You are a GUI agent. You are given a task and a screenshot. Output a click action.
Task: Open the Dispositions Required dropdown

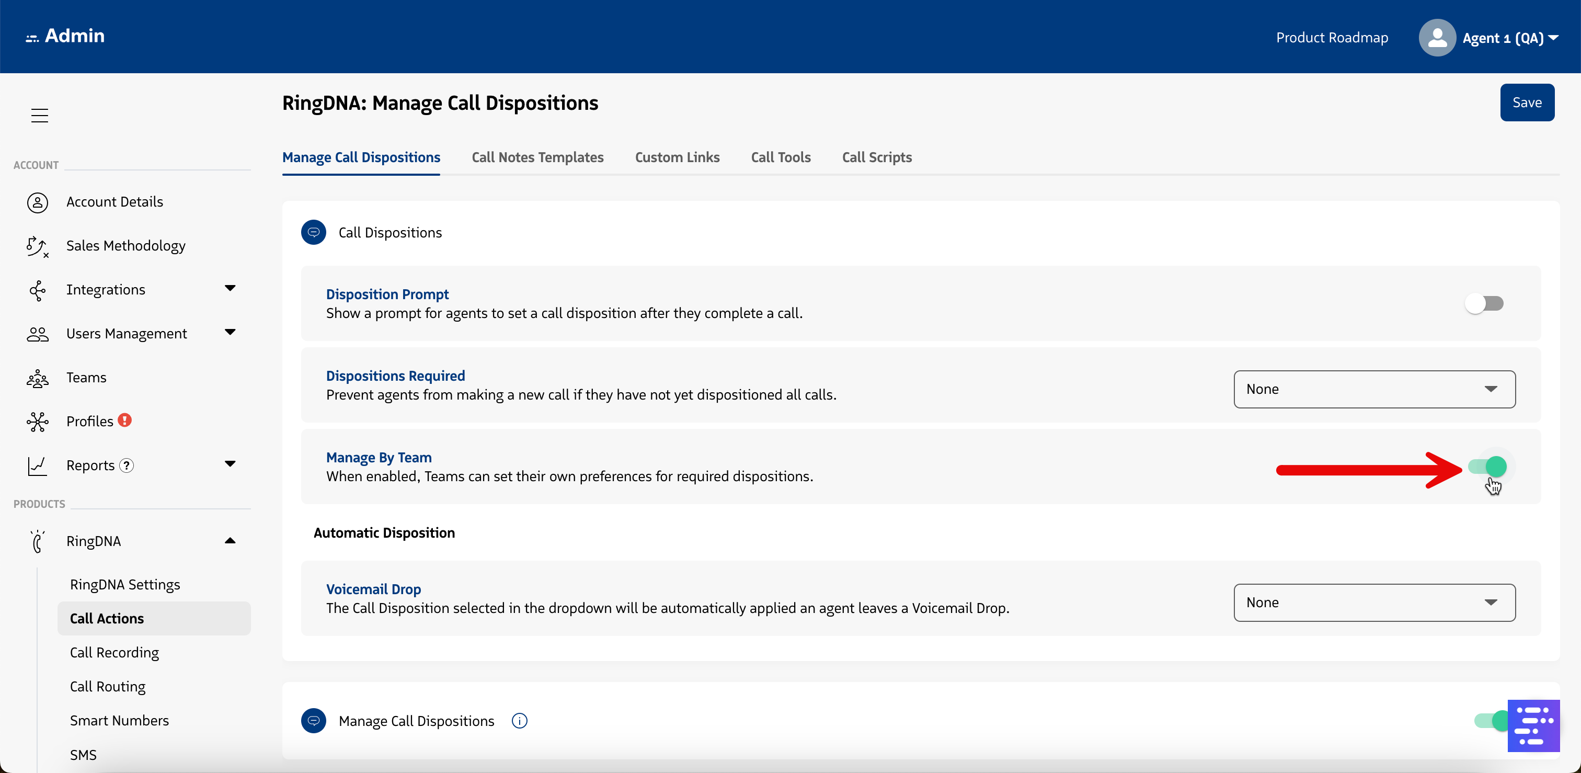pyautogui.click(x=1373, y=389)
